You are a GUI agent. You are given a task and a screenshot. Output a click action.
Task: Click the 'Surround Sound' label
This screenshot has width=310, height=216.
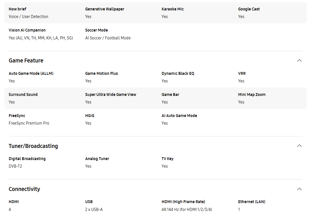coord(23,94)
